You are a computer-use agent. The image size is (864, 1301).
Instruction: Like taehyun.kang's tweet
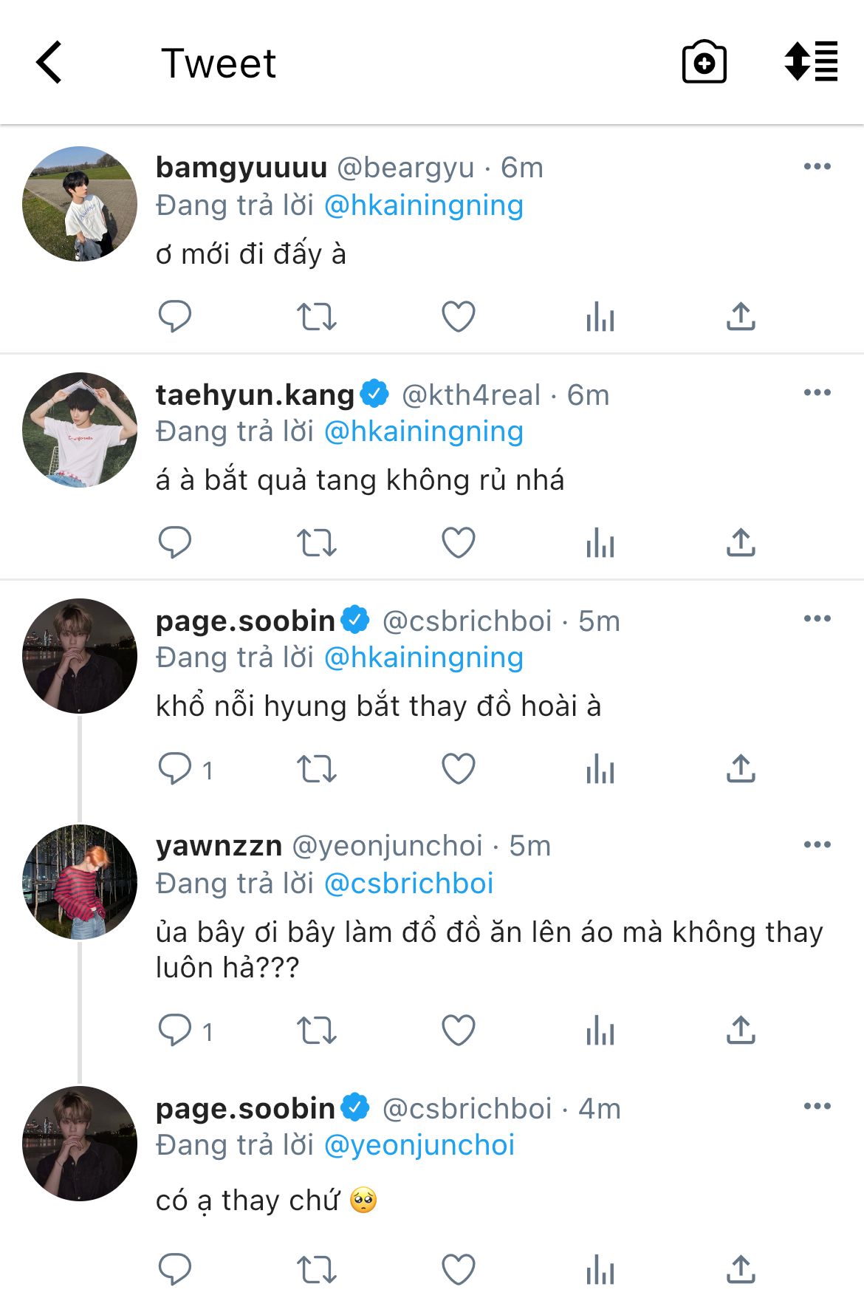click(459, 543)
